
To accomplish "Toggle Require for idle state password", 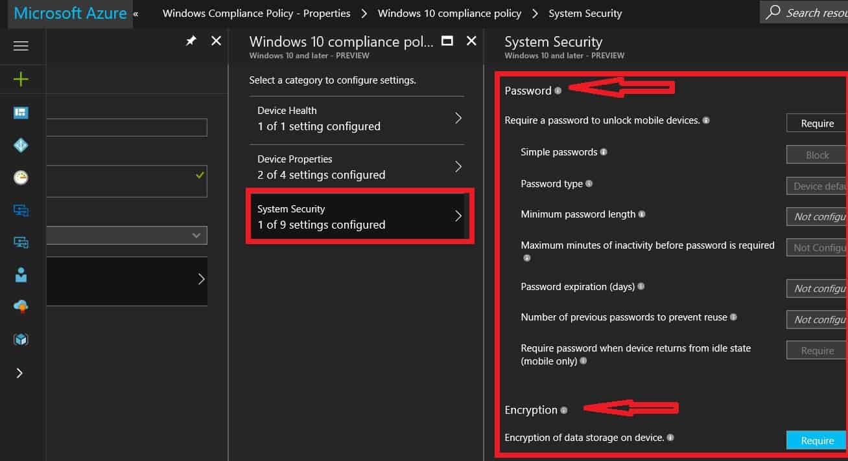I will pyautogui.click(x=817, y=350).
